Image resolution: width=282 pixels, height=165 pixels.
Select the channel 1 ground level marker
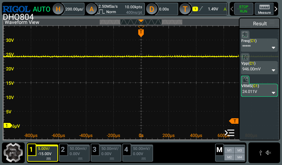(7, 125)
